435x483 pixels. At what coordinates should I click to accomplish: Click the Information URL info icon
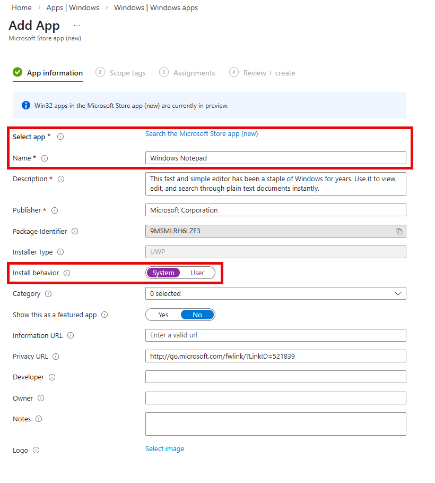(x=71, y=335)
